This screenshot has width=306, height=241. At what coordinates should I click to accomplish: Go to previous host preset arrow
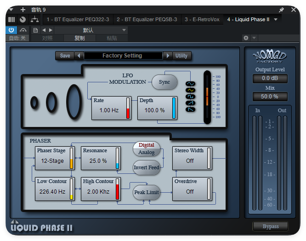pyautogui.click(x=44, y=30)
